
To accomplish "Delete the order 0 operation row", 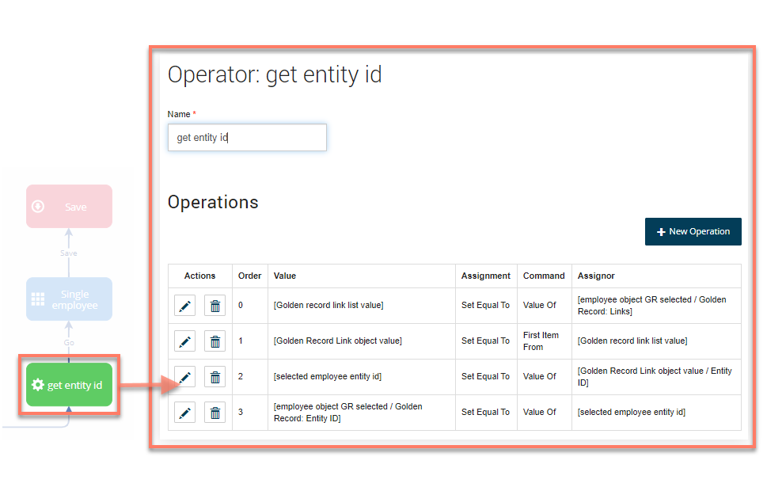I will point(215,306).
